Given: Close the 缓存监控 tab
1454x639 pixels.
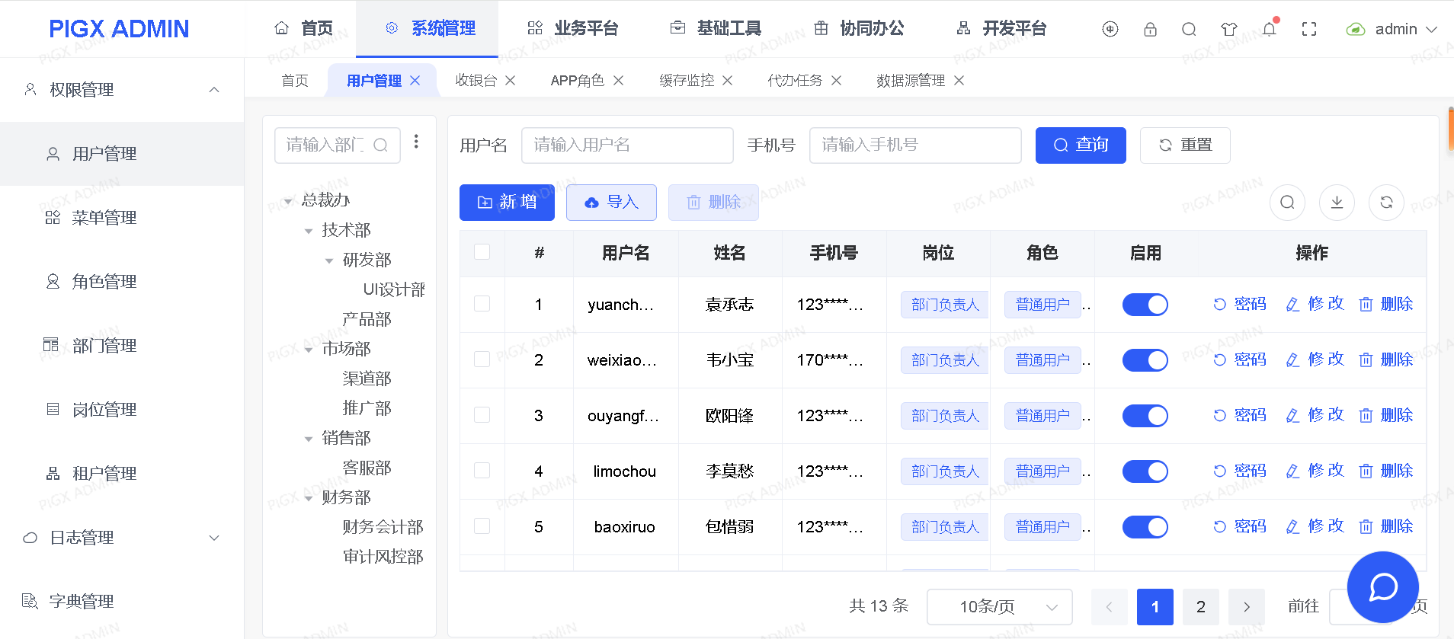Looking at the screenshot, I should pos(728,81).
